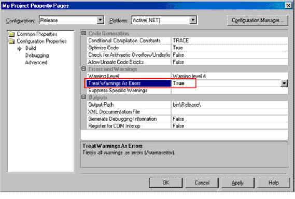Screen dimensions: 295x199
Task: Click False value for Allow Unsafe Code Blocks
Action: (229, 62)
